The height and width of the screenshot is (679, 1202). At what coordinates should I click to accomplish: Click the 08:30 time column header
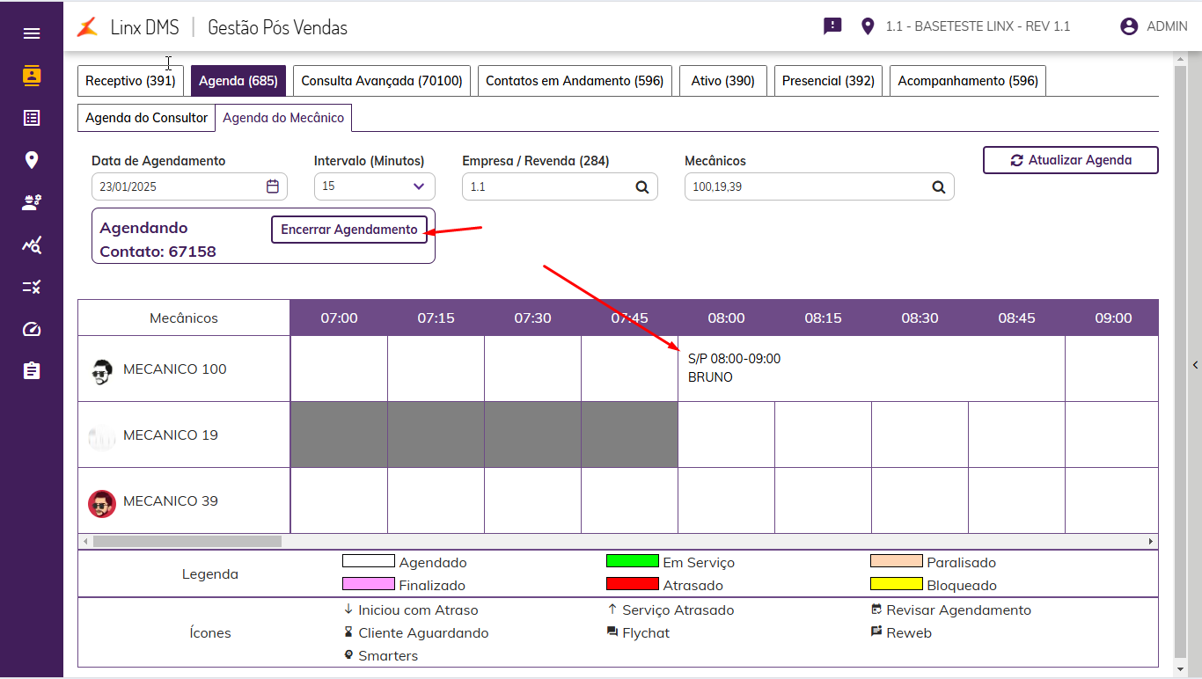tap(920, 318)
